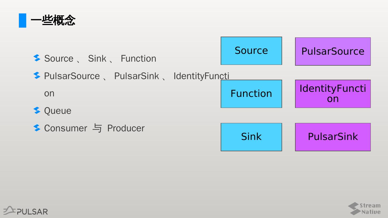Click the StreamNative logo at bottom right
This screenshot has height=218, width=388.
pyautogui.click(x=364, y=209)
